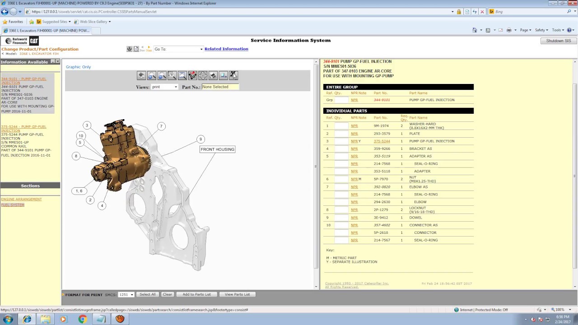Viewport: 578px width, 325px height.
Task: Open Chrome from the Windows taskbar
Action: click(82, 319)
